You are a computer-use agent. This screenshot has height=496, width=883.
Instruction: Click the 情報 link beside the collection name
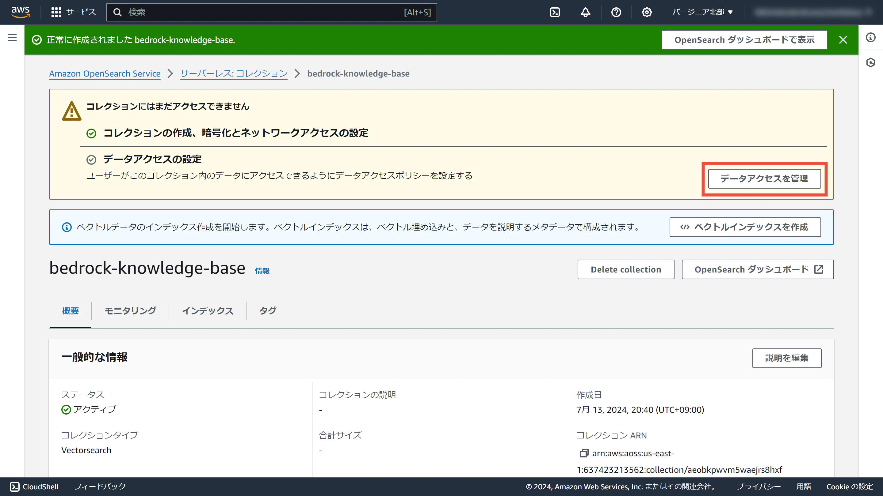pyautogui.click(x=262, y=271)
